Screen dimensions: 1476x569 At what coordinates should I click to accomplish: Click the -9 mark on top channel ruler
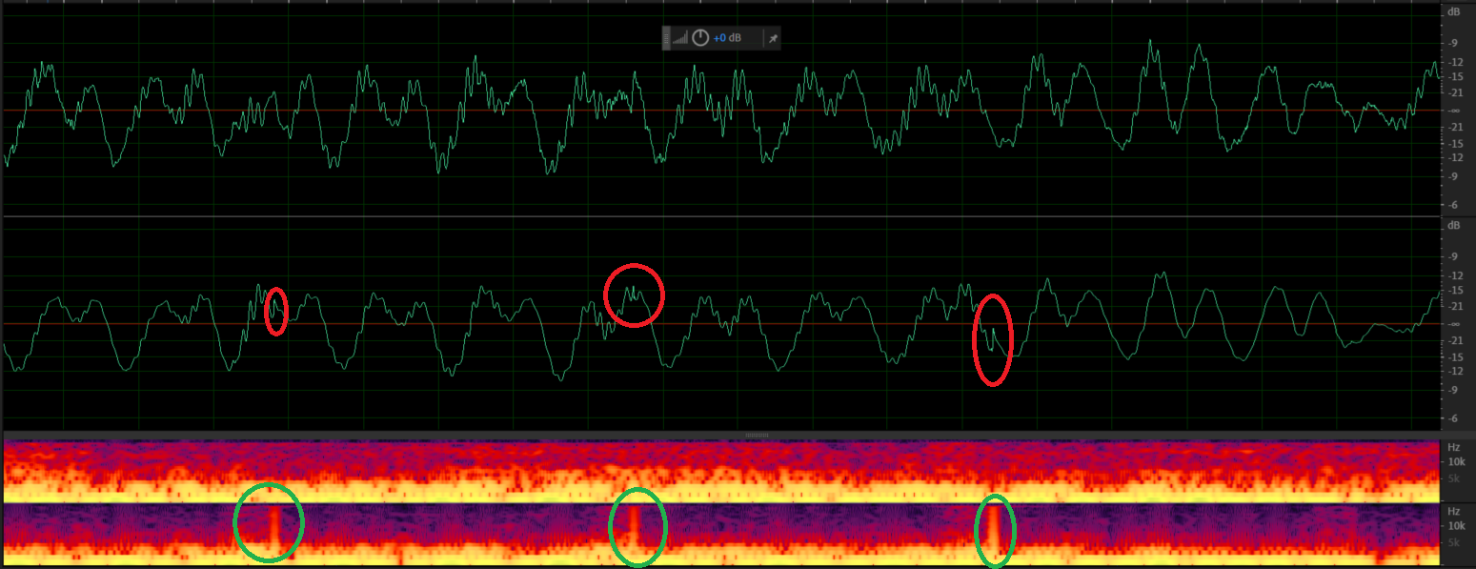[1454, 43]
